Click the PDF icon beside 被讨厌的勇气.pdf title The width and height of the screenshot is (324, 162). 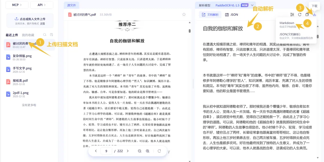pyautogui.click(x=70, y=15)
